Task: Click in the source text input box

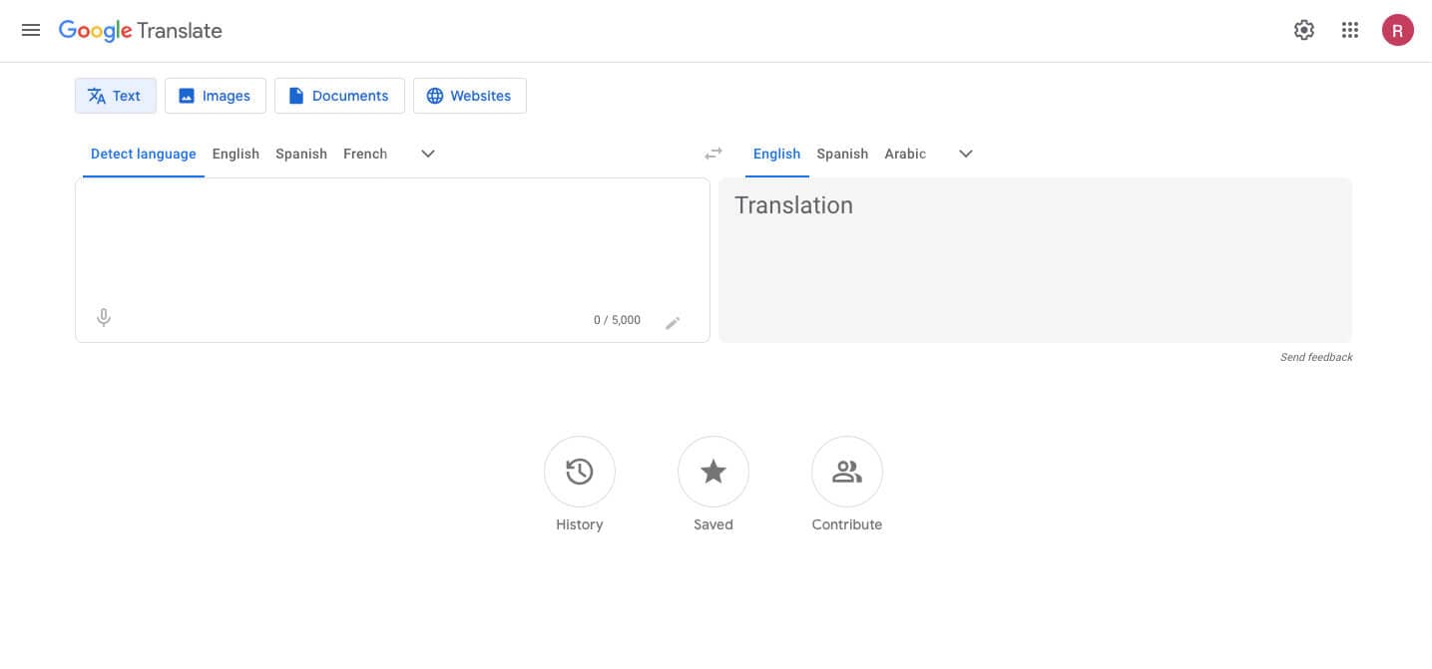Action: (391, 239)
